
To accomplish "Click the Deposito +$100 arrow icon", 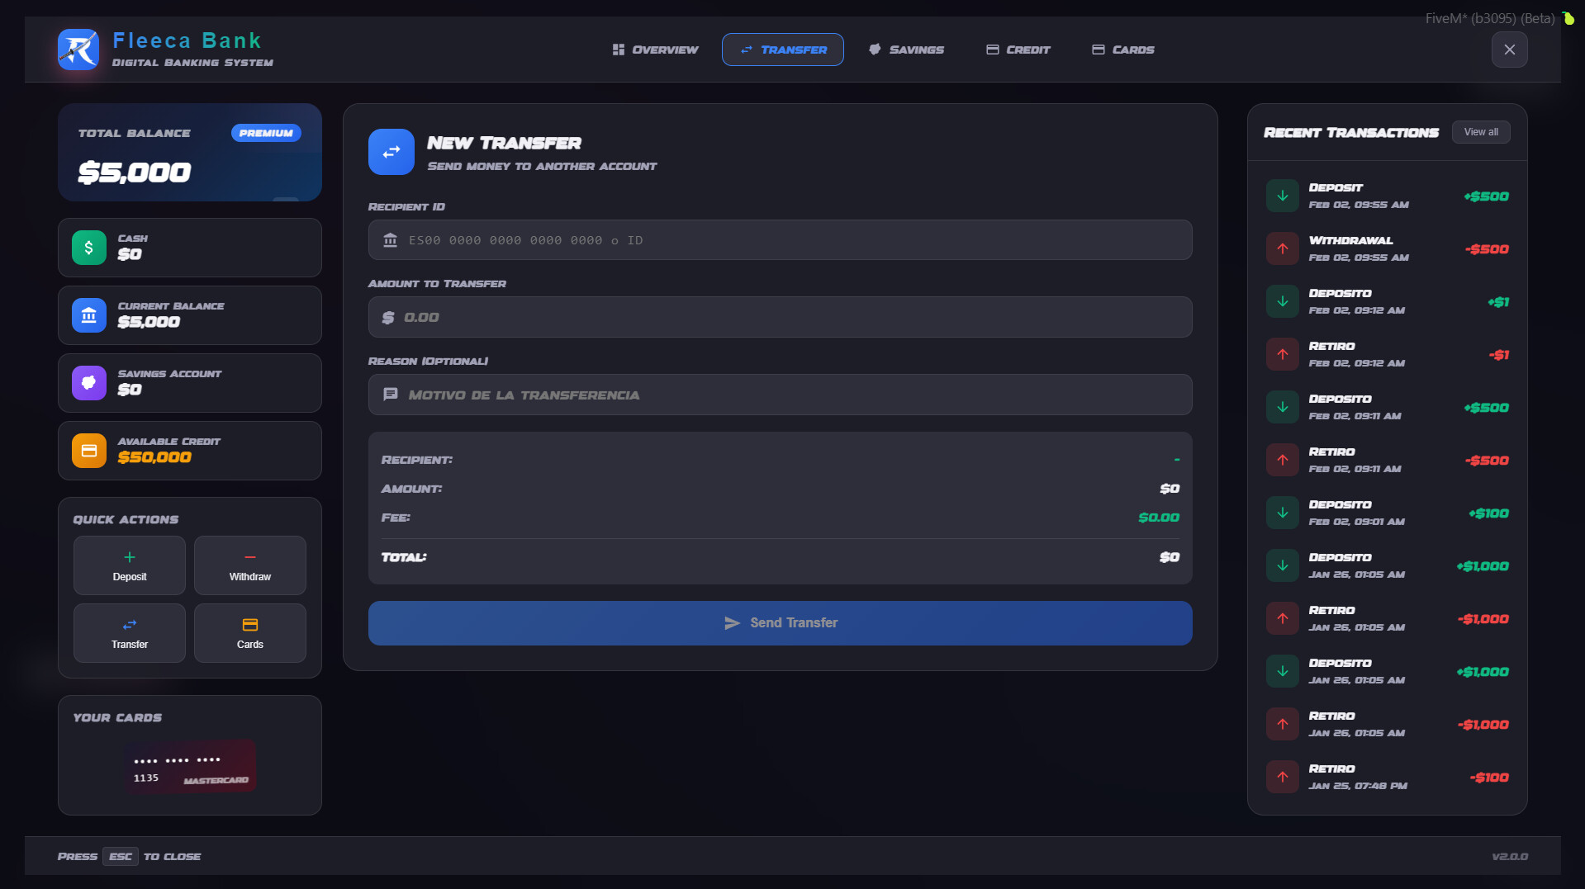I will pos(1283,513).
